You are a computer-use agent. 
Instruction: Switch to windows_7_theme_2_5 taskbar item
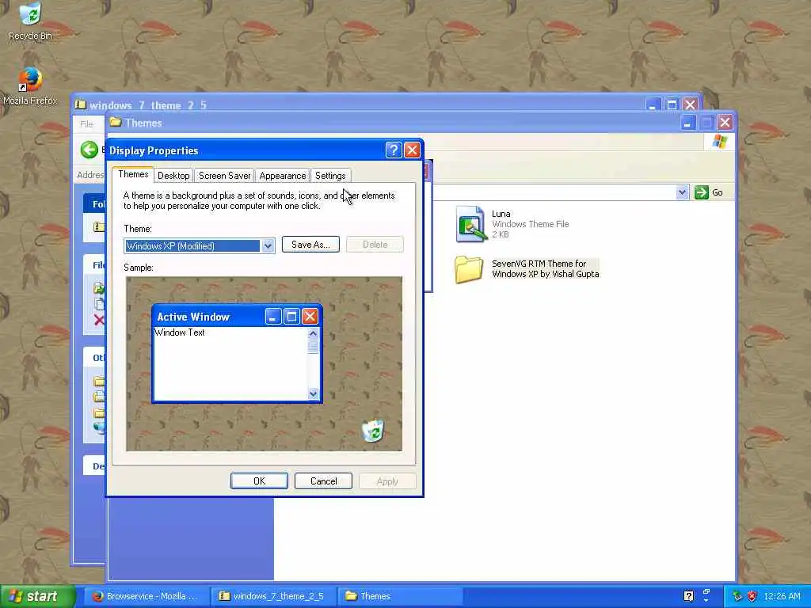tap(272, 596)
